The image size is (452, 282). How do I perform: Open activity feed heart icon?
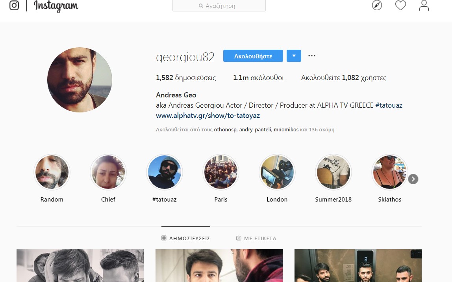click(x=400, y=6)
